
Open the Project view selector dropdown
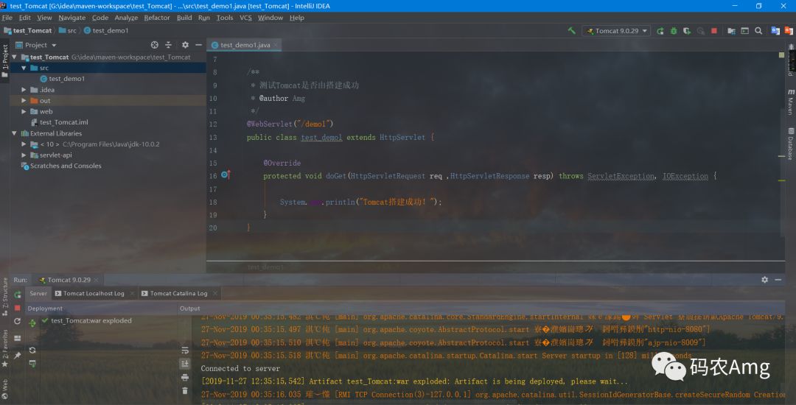point(35,45)
